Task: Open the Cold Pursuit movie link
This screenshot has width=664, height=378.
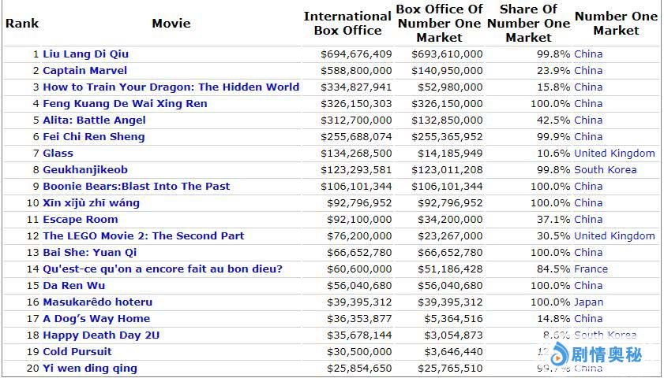Action: point(77,352)
